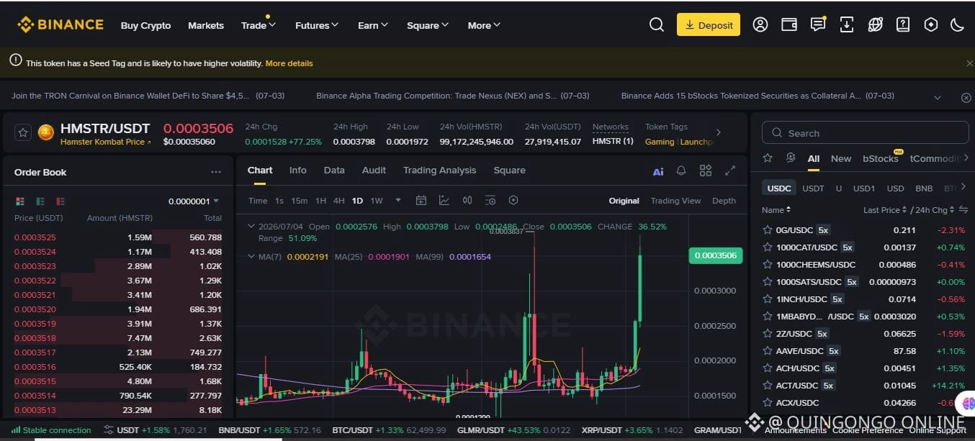Open price alert bell icon
The image size is (975, 441).
click(681, 171)
